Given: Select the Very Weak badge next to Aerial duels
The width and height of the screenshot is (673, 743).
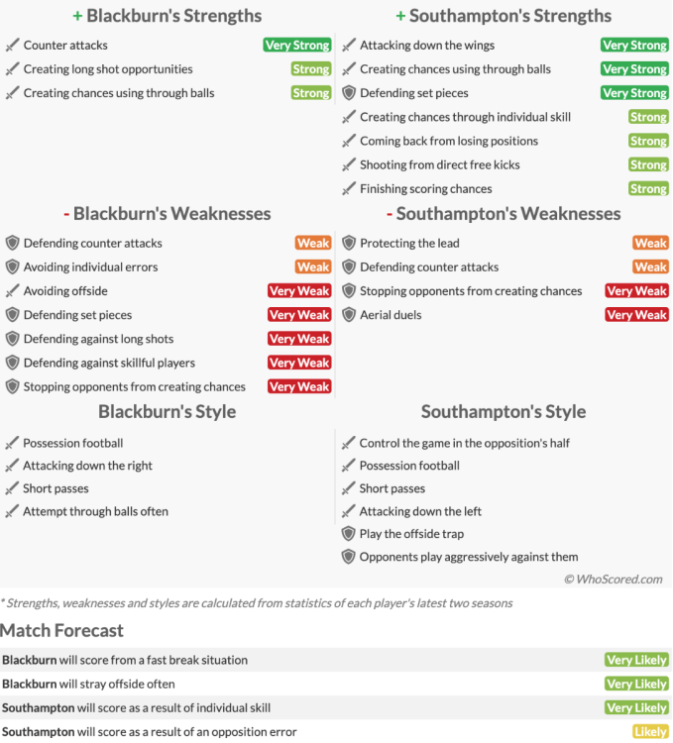Looking at the screenshot, I should coord(636,315).
